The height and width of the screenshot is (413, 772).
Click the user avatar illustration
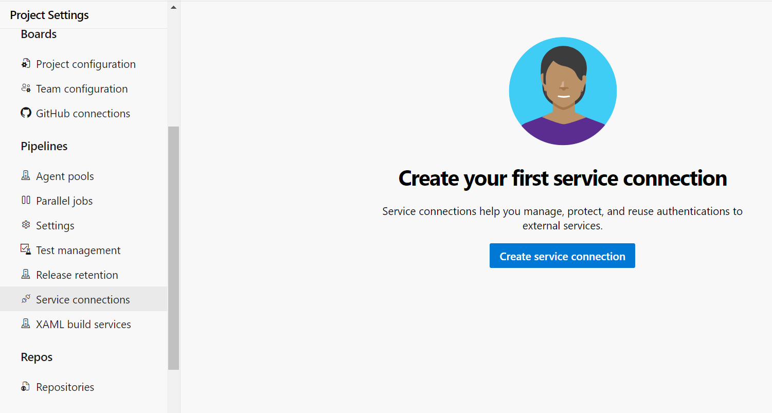(x=563, y=91)
